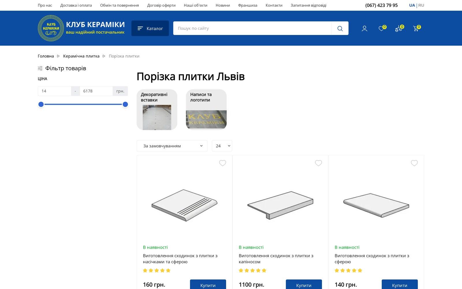Buy the 140 грн. сферою product
The width and height of the screenshot is (462, 289).
(400, 285)
